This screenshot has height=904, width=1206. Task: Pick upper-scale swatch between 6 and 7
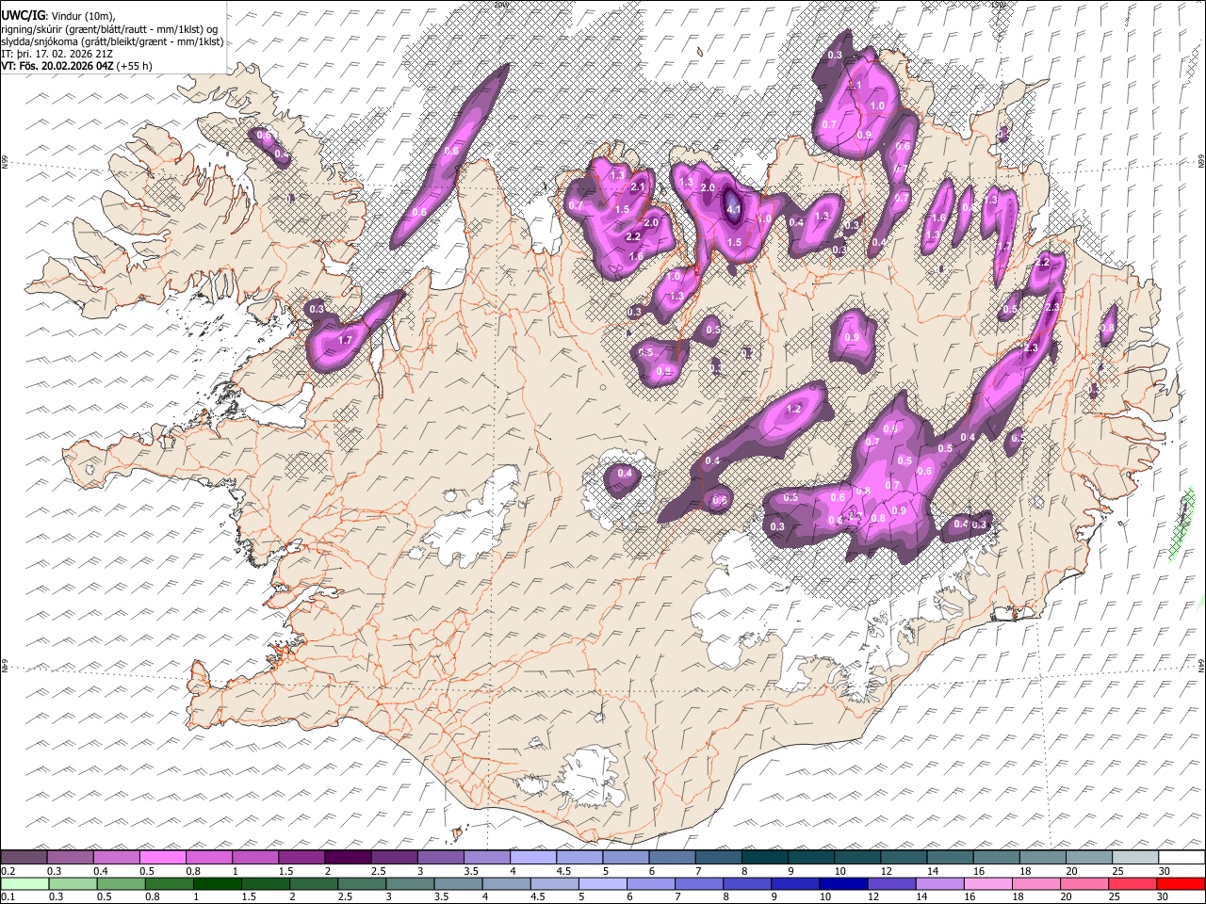point(672,858)
